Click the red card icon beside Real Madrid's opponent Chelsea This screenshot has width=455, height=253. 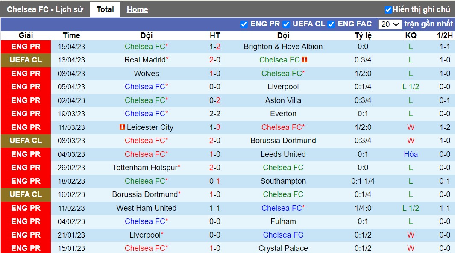click(304, 60)
